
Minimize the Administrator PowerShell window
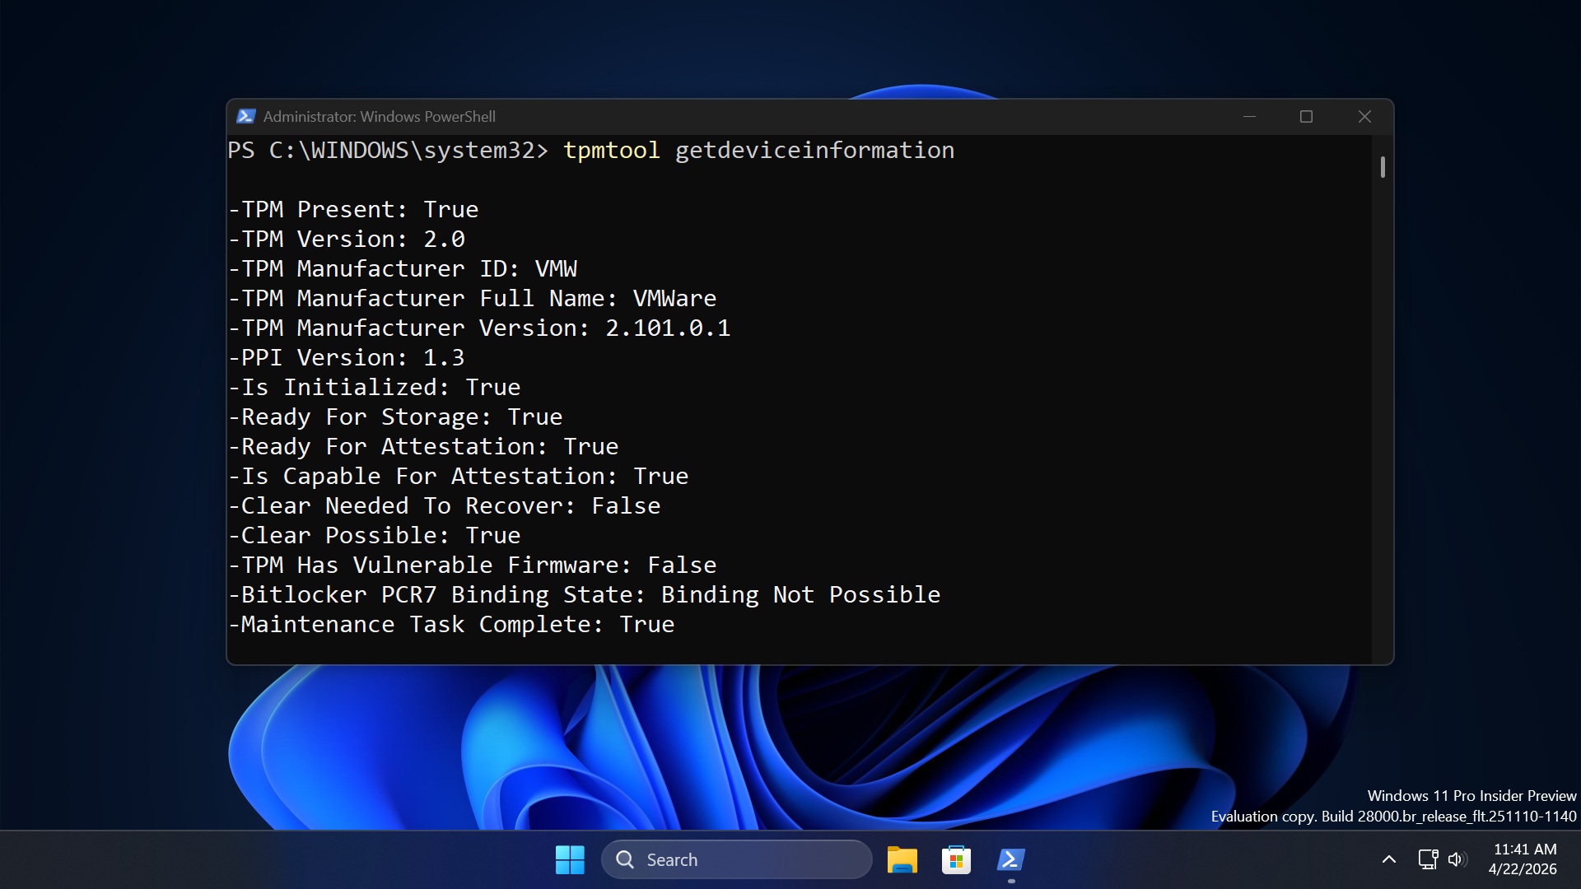(1249, 116)
